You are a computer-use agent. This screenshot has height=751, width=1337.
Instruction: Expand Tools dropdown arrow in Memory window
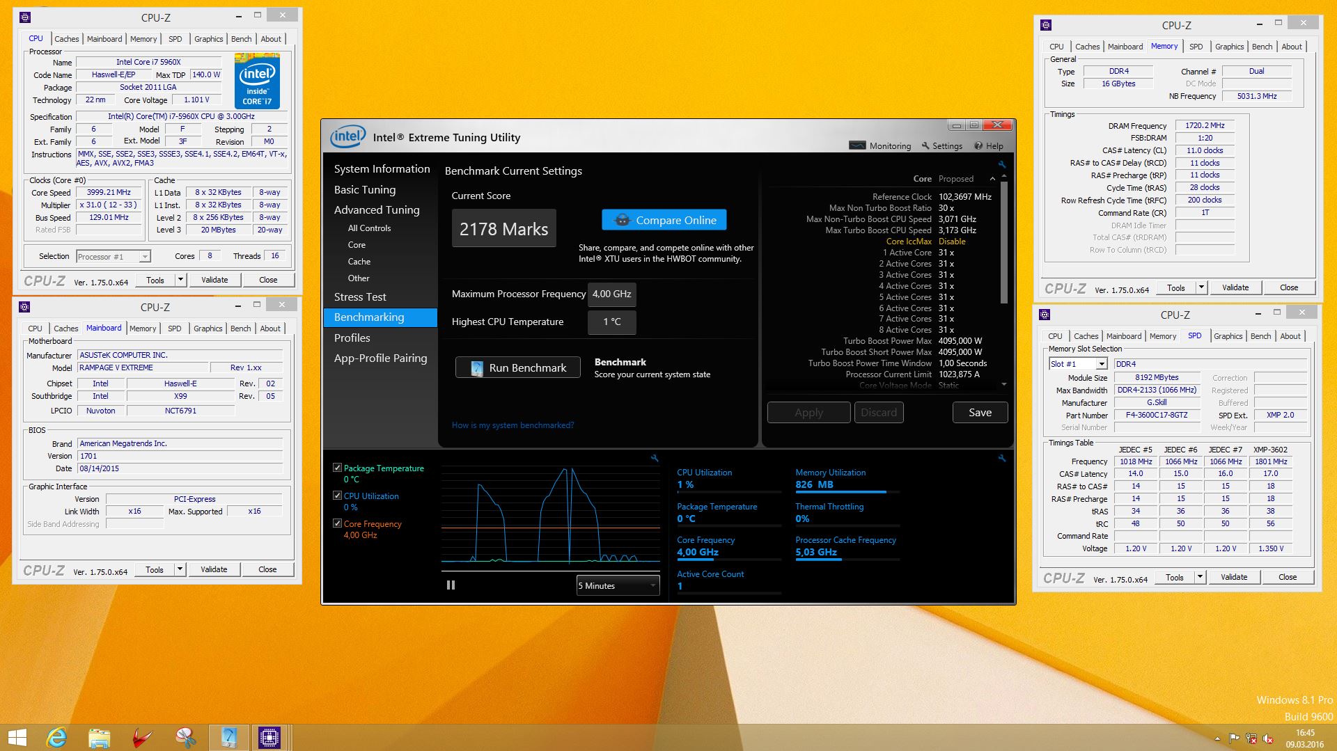coord(1201,287)
